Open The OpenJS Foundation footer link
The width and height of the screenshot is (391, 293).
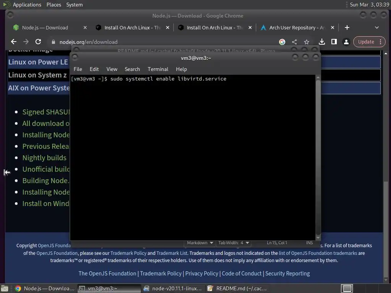coord(107,274)
